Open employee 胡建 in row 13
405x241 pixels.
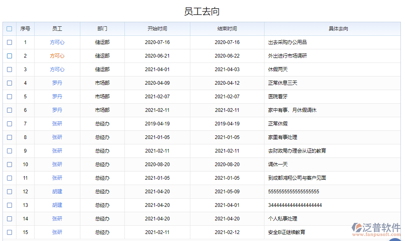tap(57, 205)
